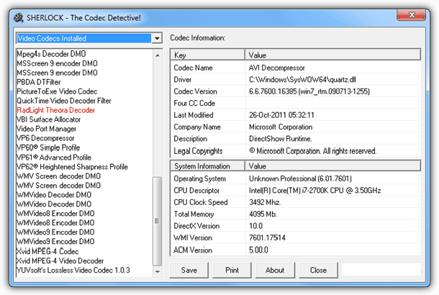The image size is (439, 295).
Task: Click the Four CC Code row label
Action: (x=194, y=103)
